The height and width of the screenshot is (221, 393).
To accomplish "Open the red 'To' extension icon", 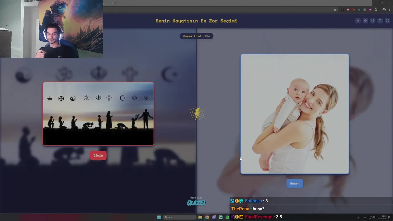I will 354,10.
